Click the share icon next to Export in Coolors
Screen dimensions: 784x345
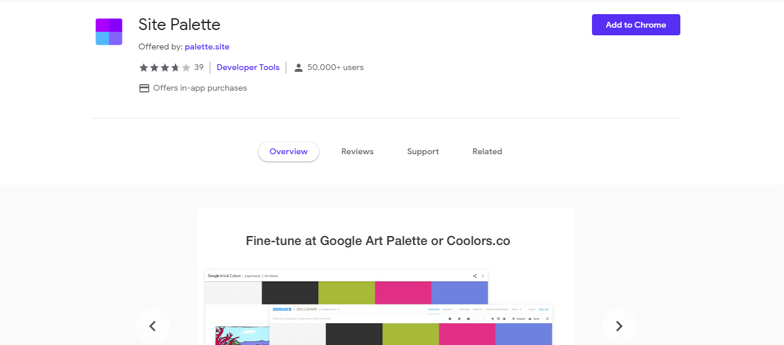pyautogui.click(x=513, y=319)
